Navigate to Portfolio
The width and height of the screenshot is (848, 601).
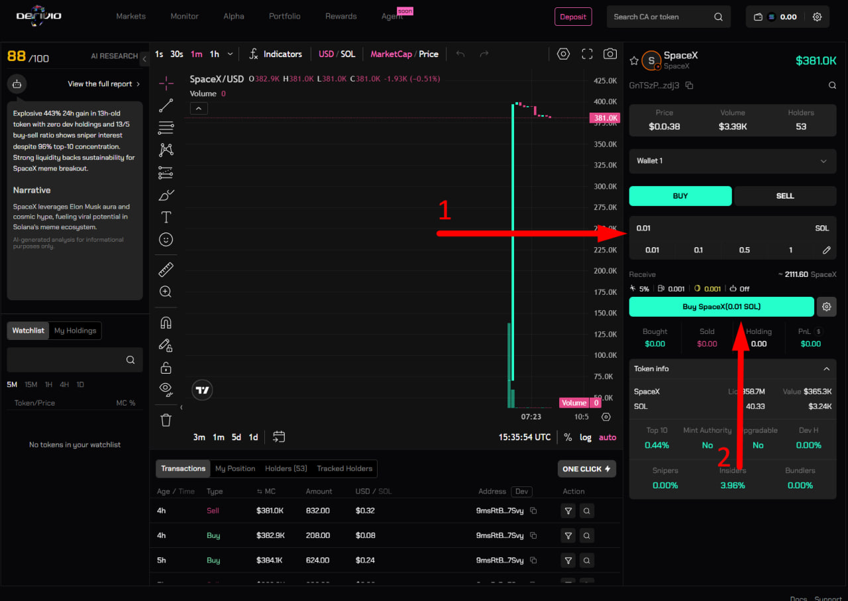(285, 17)
